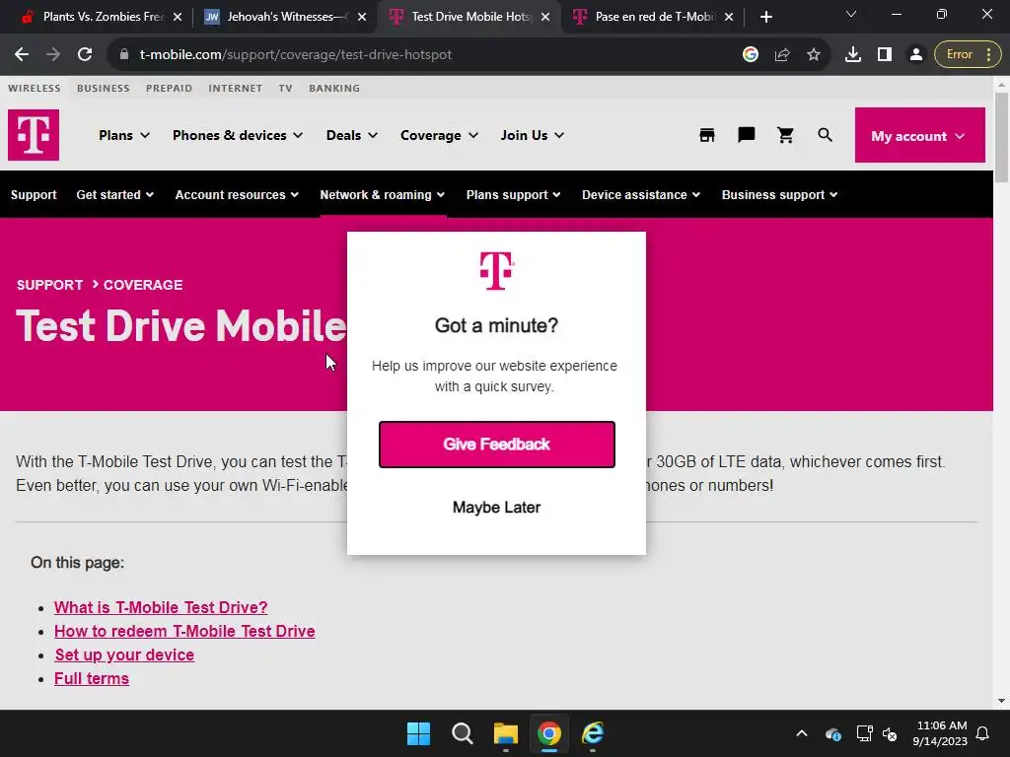Open Windows Start menu
Image resolution: width=1010 pixels, height=757 pixels.
point(418,733)
